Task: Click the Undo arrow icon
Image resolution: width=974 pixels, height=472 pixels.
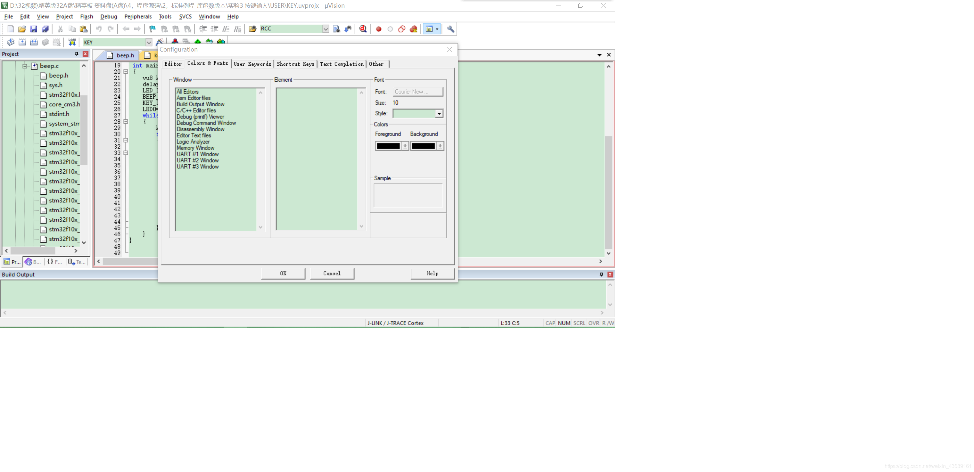Action: (99, 29)
